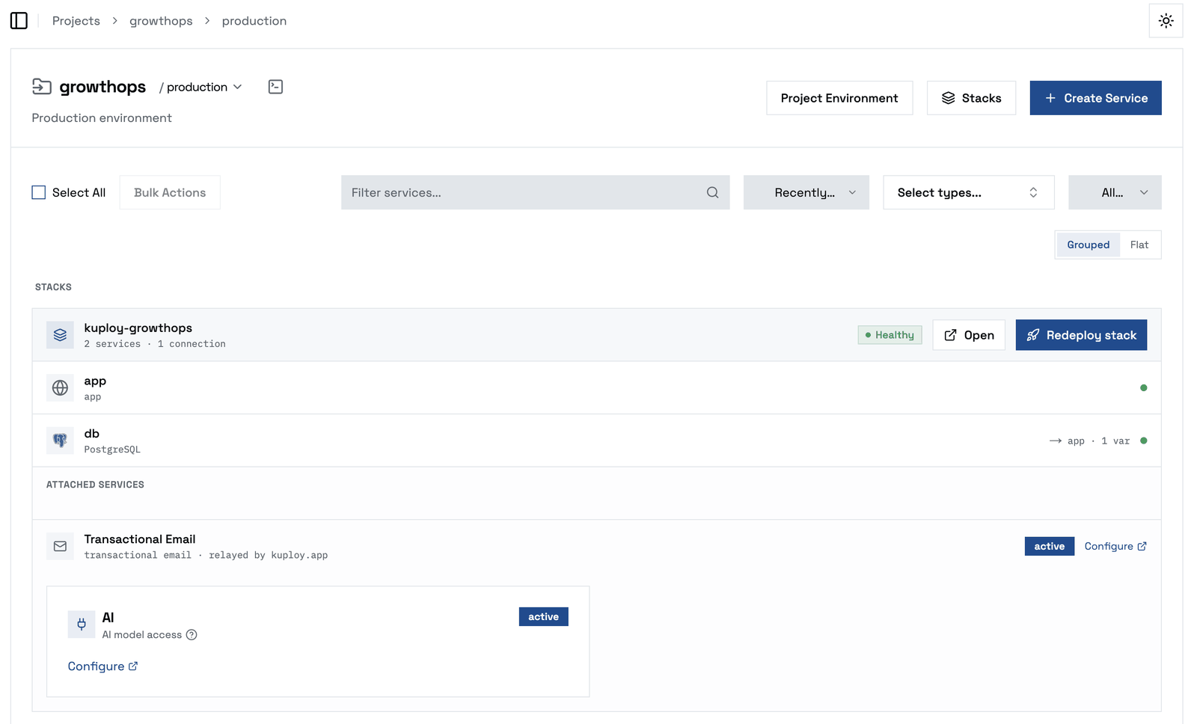Click active badge on Transactional Email row
This screenshot has width=1197, height=724.
click(x=1050, y=547)
